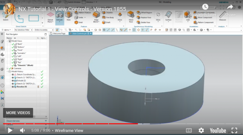Expand the Cameras tree node
Image resolution: width=243 pixels, height=135 pixels.
7,68
